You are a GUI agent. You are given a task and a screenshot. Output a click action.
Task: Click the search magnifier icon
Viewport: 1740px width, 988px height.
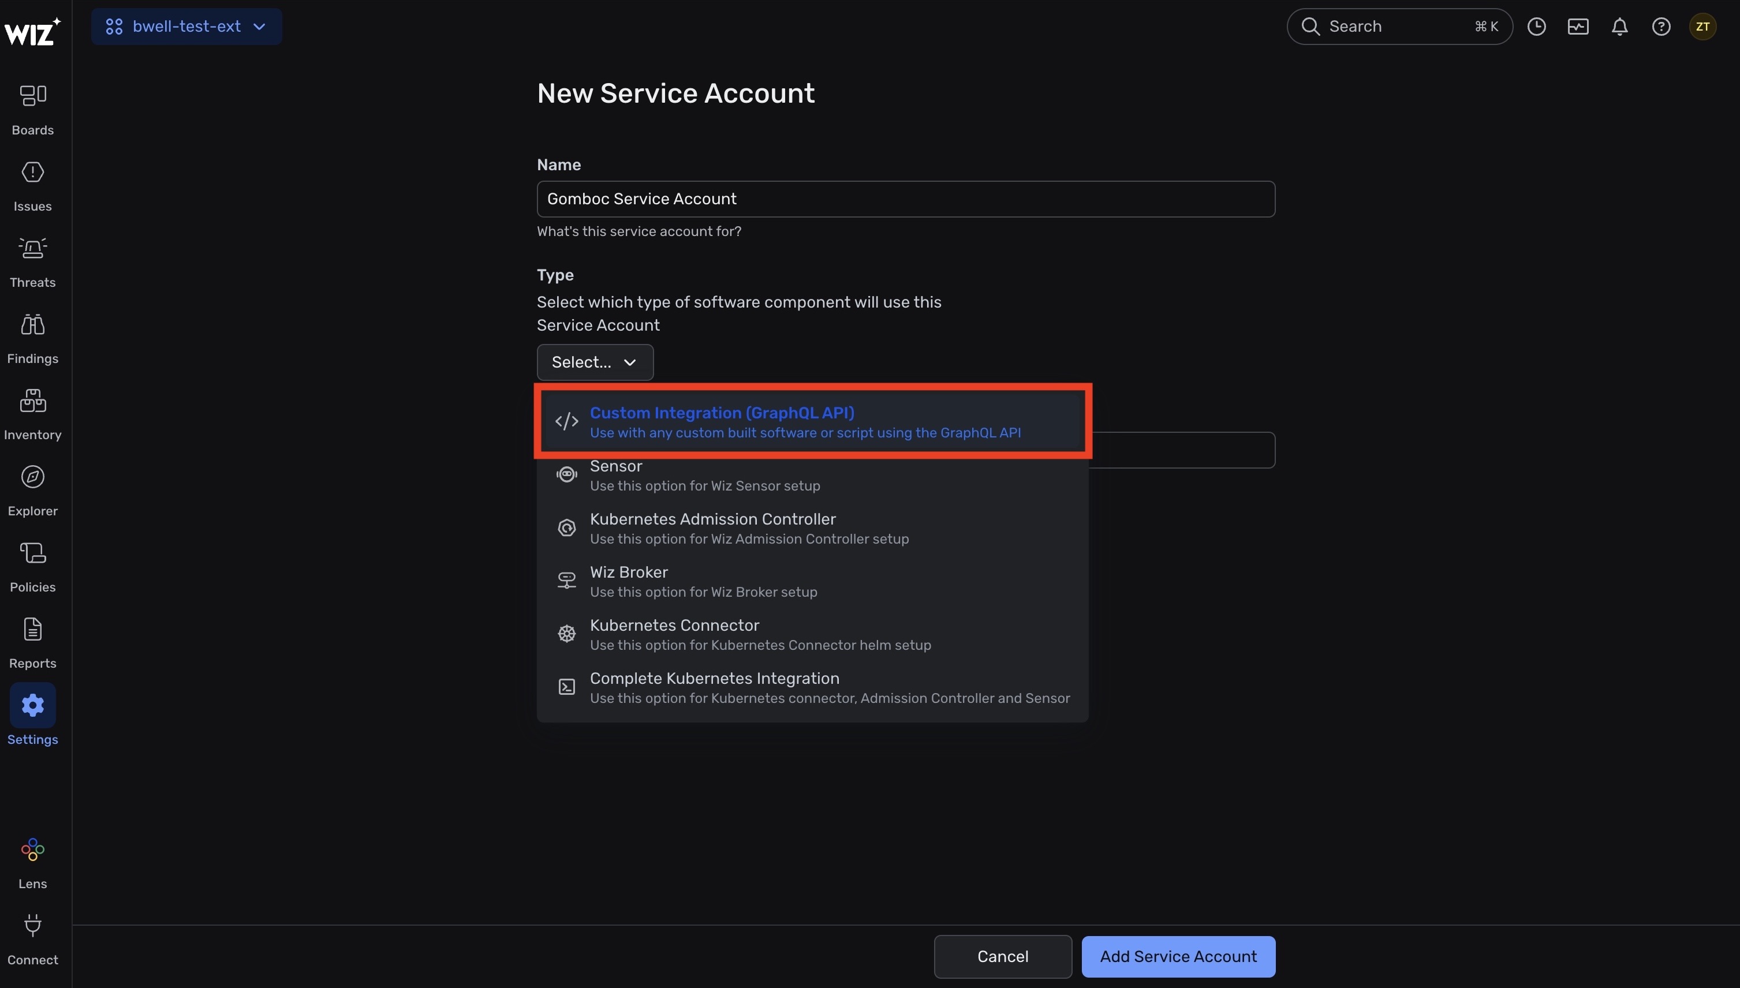point(1310,27)
